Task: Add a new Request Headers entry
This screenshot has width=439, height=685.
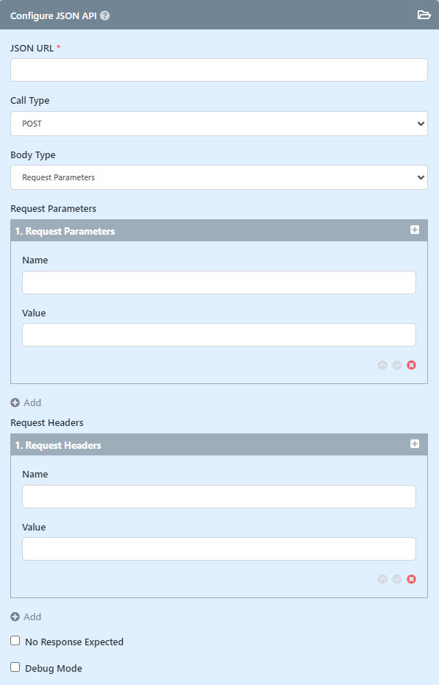Action: click(26, 617)
